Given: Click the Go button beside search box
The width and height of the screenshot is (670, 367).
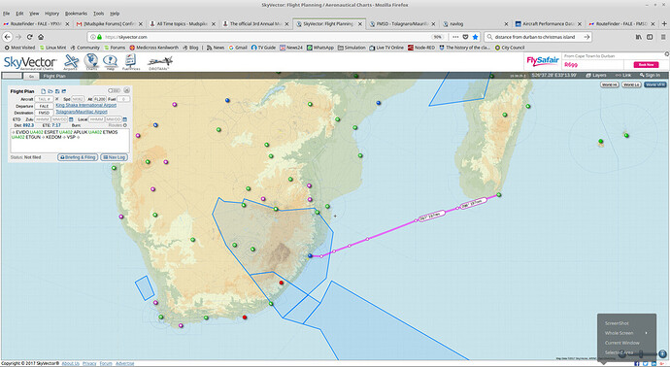Looking at the screenshot, I should (x=31, y=76).
